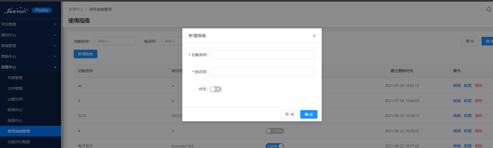This screenshot has width=493, height=148.
Task: Click timestamp 2021-06-30 15:09:13
Action: [x=402, y=116]
